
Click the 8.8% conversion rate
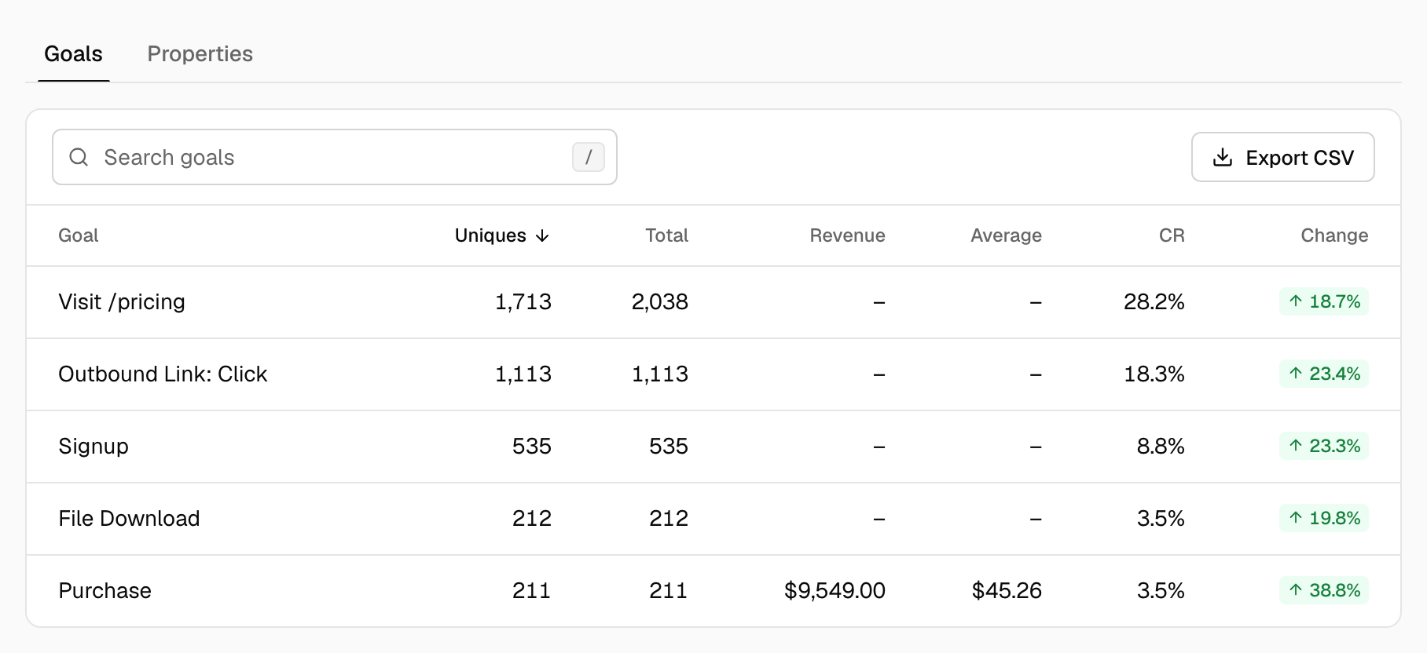pyautogui.click(x=1161, y=447)
